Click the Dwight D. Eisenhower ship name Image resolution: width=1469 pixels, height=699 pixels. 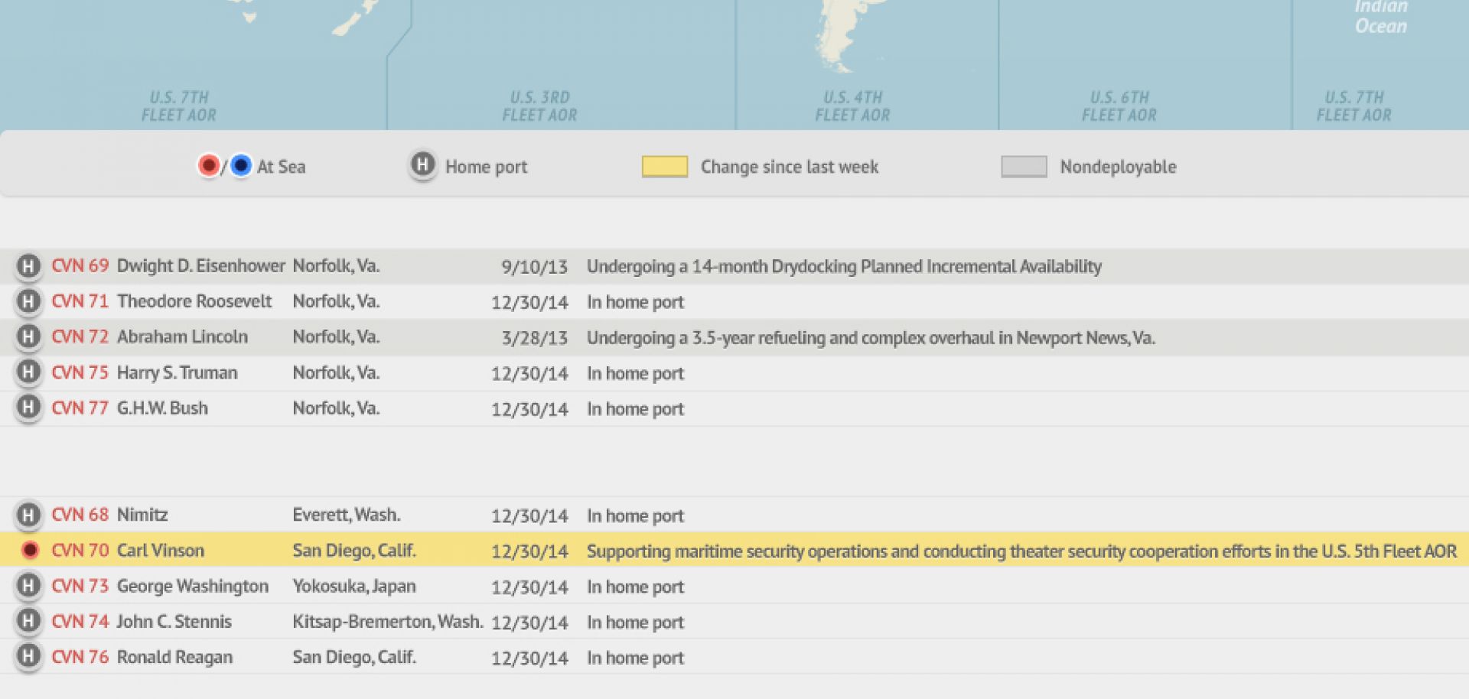click(x=200, y=266)
